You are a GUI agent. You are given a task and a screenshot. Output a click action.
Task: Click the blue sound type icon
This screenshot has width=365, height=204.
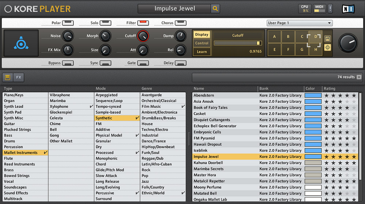tap(21, 43)
